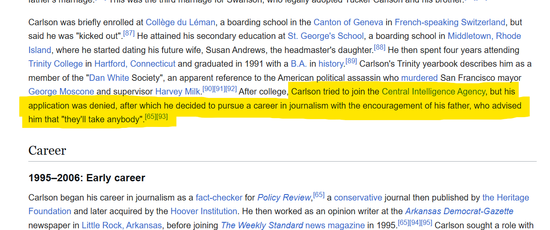Open the Policy Review link

[x=284, y=198]
